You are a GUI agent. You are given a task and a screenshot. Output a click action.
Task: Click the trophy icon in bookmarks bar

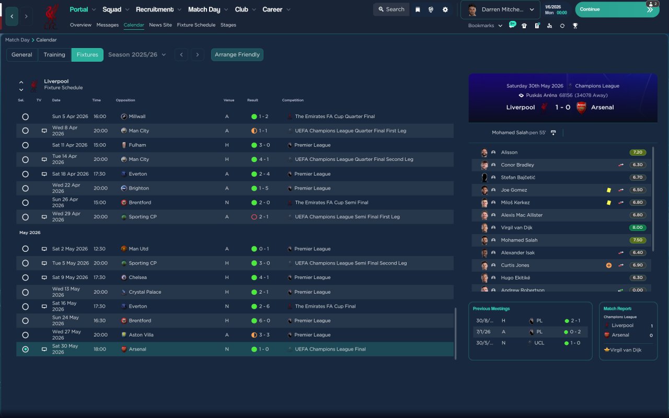click(x=575, y=26)
